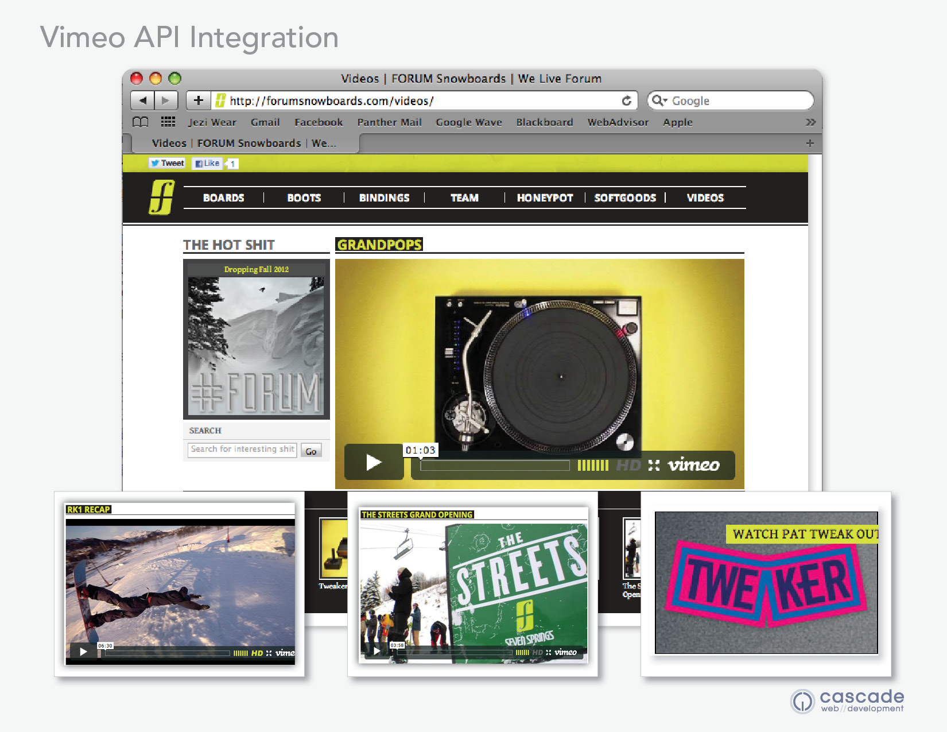947x732 pixels.
Task: Go forward with the browser forward arrow
Action: [166, 100]
